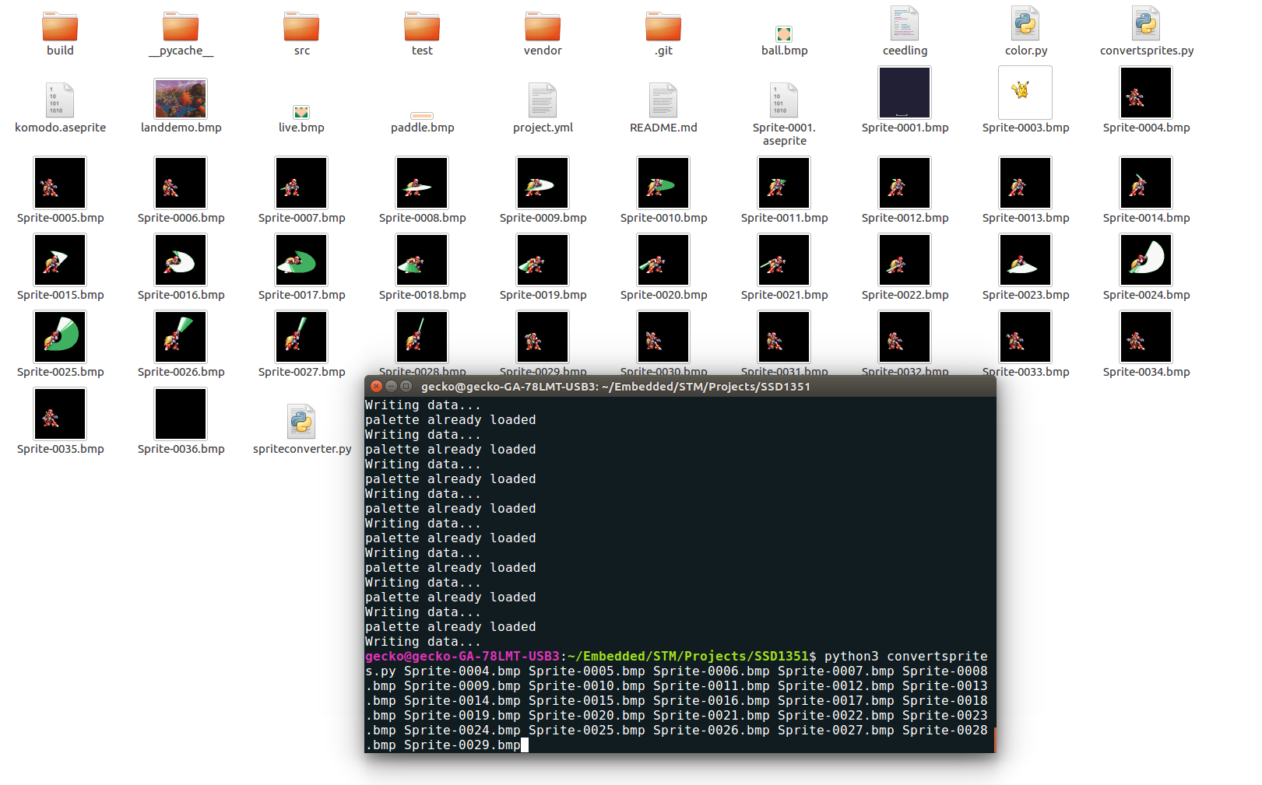Select Sprite-0030.bmp thumbnail
Viewport: 1262px width, 785px height.
point(663,337)
